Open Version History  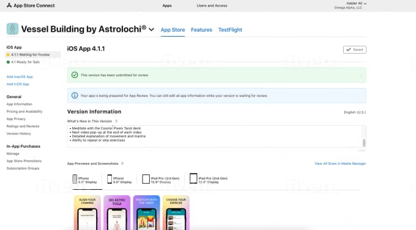click(18, 134)
